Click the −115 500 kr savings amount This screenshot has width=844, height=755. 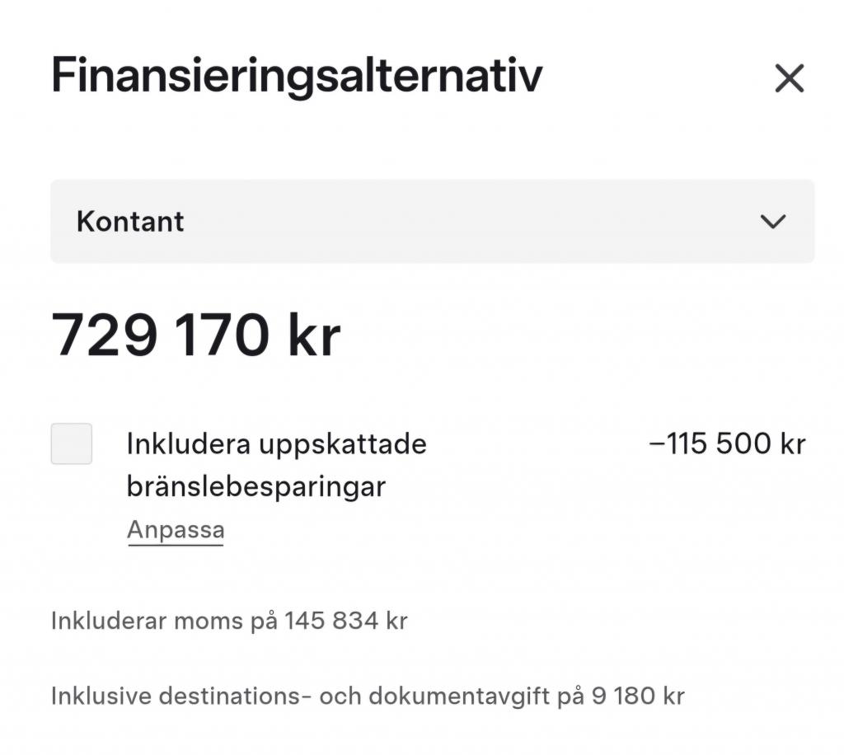point(727,443)
